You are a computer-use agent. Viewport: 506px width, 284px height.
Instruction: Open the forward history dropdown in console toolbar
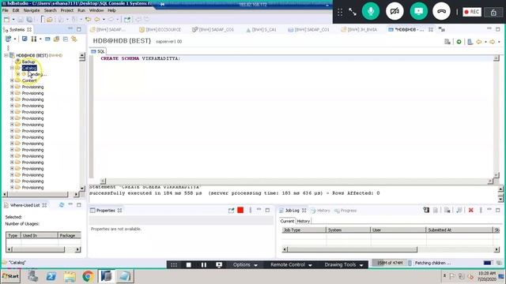499,42
